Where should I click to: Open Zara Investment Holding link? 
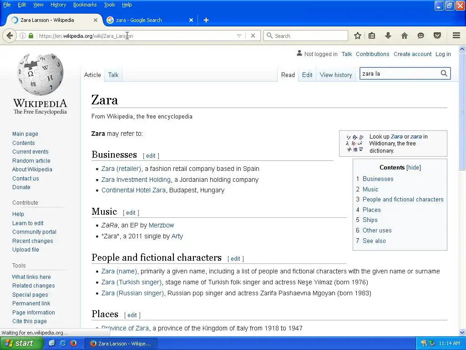click(x=136, y=180)
